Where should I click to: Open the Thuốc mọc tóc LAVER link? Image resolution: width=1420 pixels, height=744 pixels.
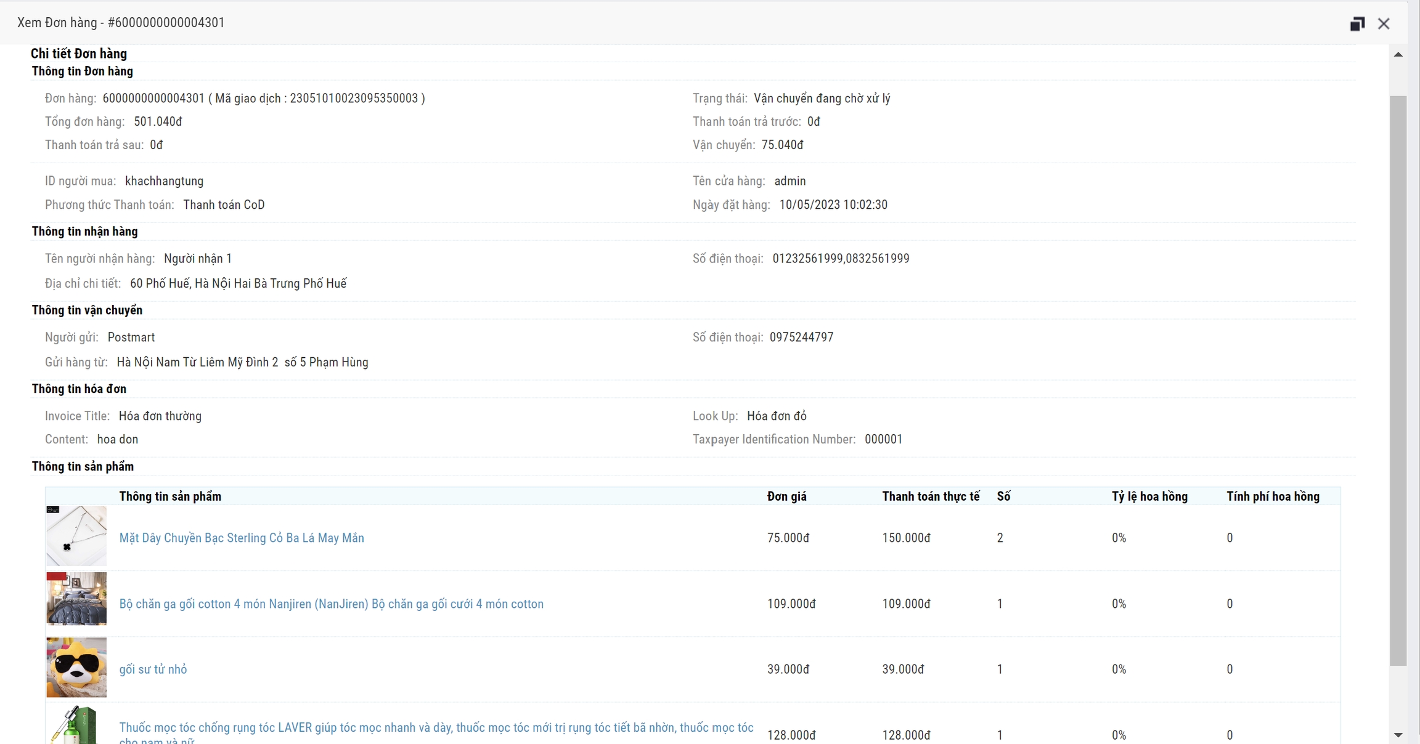point(436,728)
